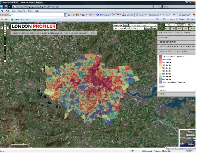This screenshot has width=197, height=153.
Task: Open the File menu
Action: [2, 11]
